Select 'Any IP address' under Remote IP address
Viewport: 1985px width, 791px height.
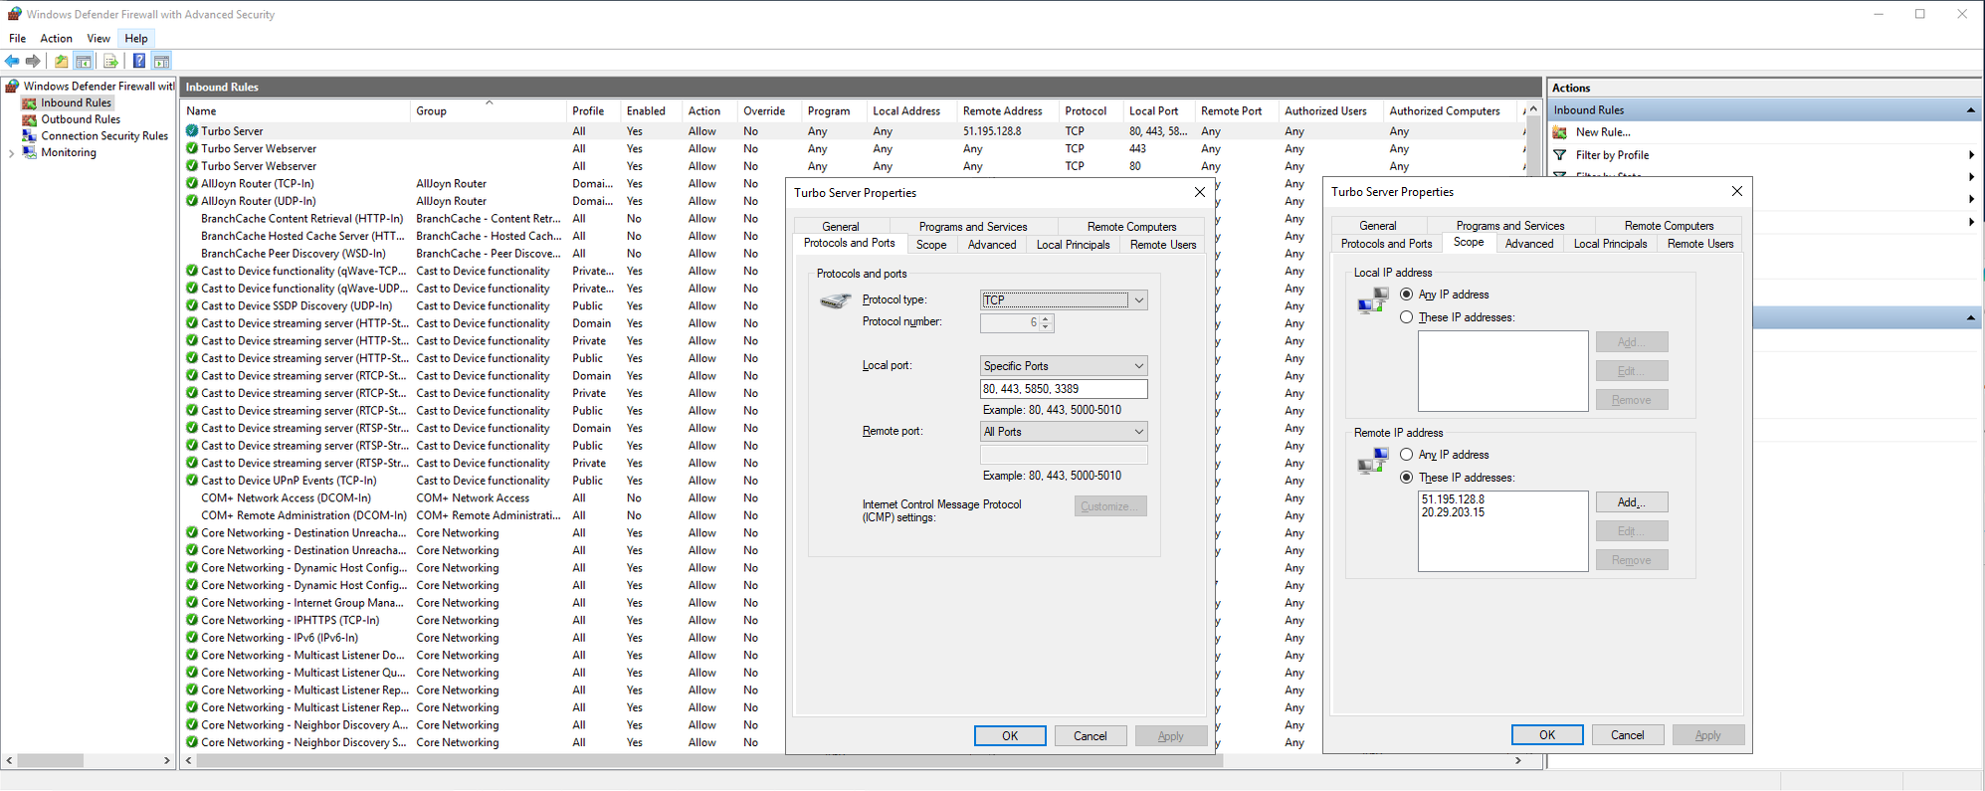pos(1406,455)
